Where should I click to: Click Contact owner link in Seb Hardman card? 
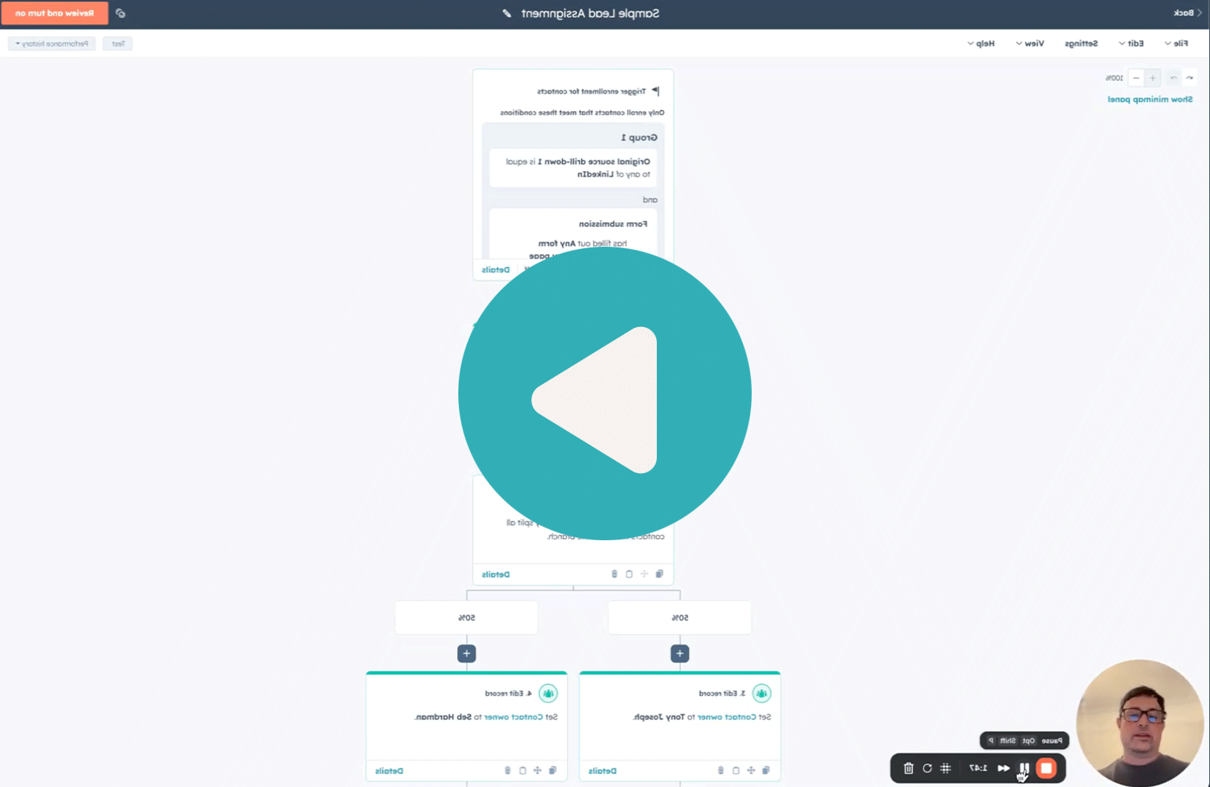click(514, 717)
